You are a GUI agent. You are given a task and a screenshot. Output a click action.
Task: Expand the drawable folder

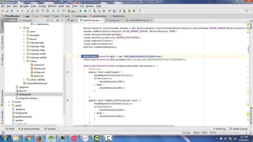click(24, 35)
